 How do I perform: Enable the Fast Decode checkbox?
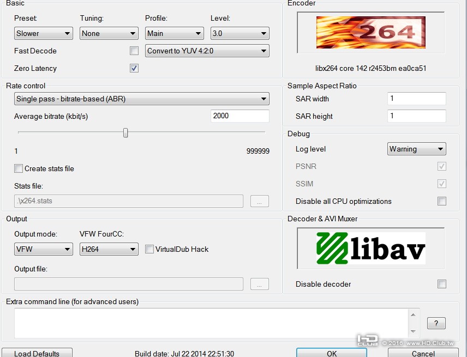coord(134,51)
